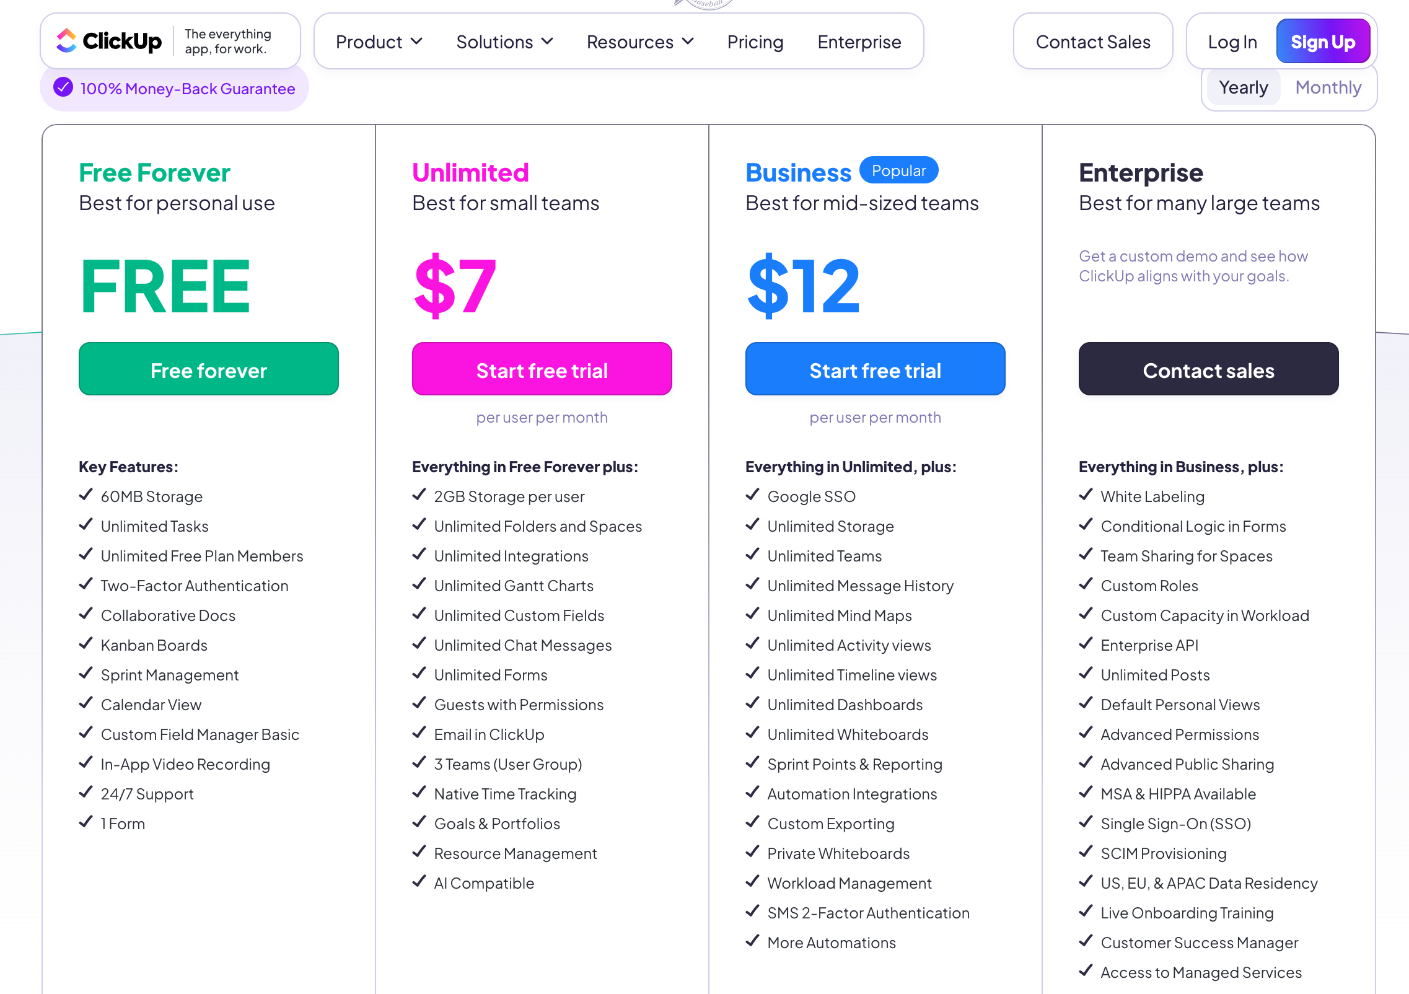Click the checkmark next to AI Compatible
This screenshot has height=994, width=1409.
419,882
